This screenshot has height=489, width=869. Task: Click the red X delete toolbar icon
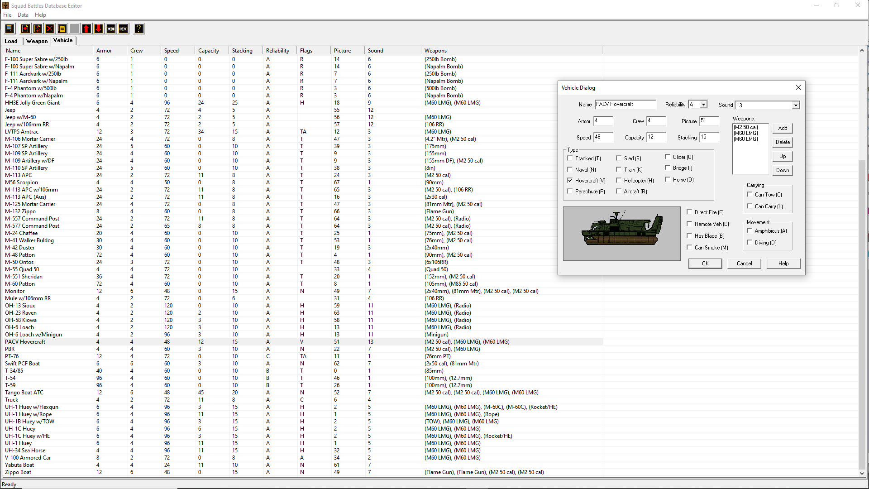[x=50, y=29]
